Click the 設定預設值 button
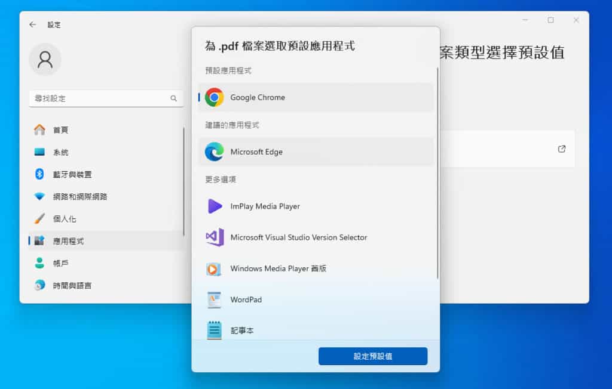The width and height of the screenshot is (612, 389). pyautogui.click(x=373, y=356)
